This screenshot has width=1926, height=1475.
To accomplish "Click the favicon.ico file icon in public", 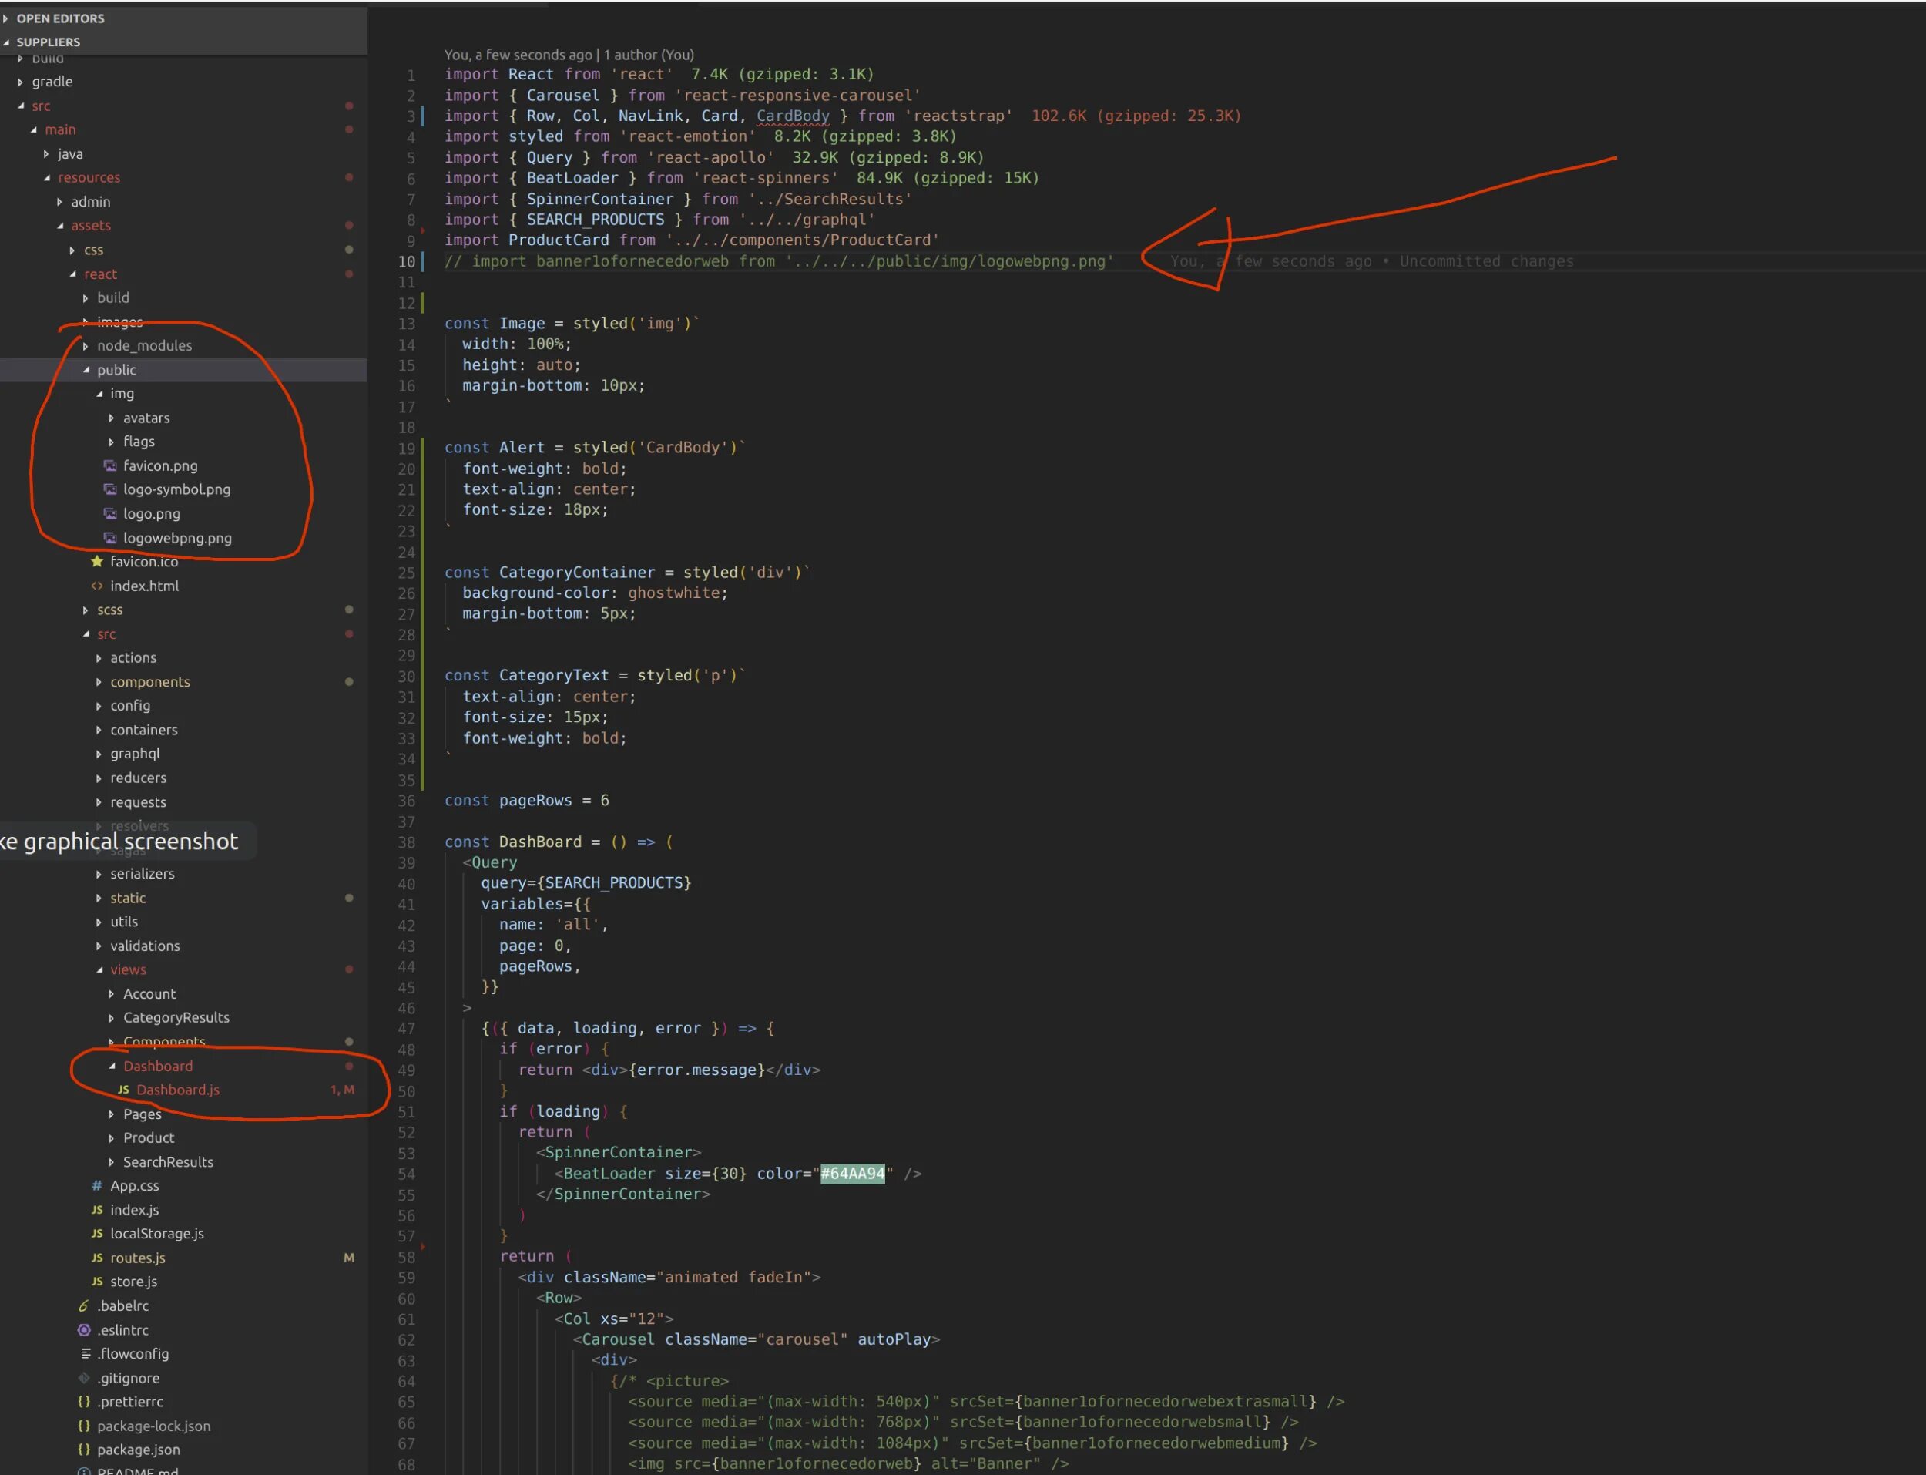I will 98,561.
